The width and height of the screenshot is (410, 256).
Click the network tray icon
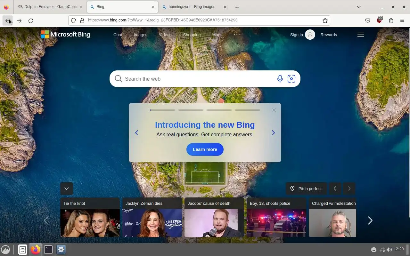(x=382, y=250)
